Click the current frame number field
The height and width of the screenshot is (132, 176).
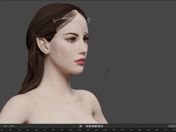click(x=172, y=126)
